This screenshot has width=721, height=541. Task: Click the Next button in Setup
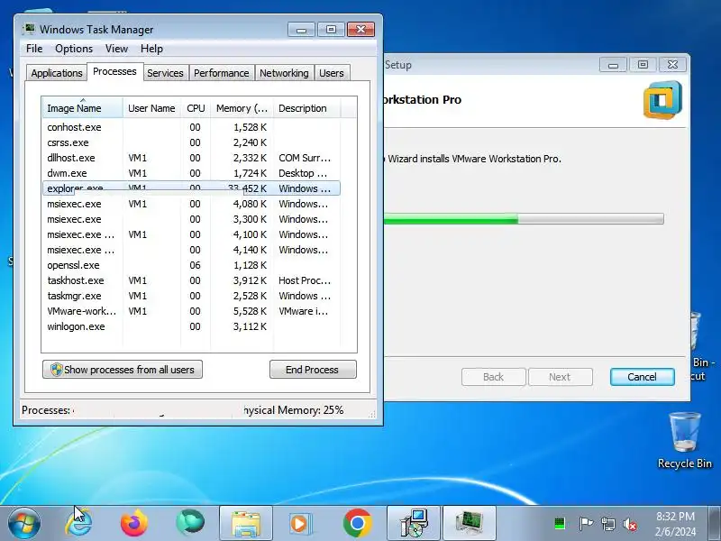tap(560, 377)
